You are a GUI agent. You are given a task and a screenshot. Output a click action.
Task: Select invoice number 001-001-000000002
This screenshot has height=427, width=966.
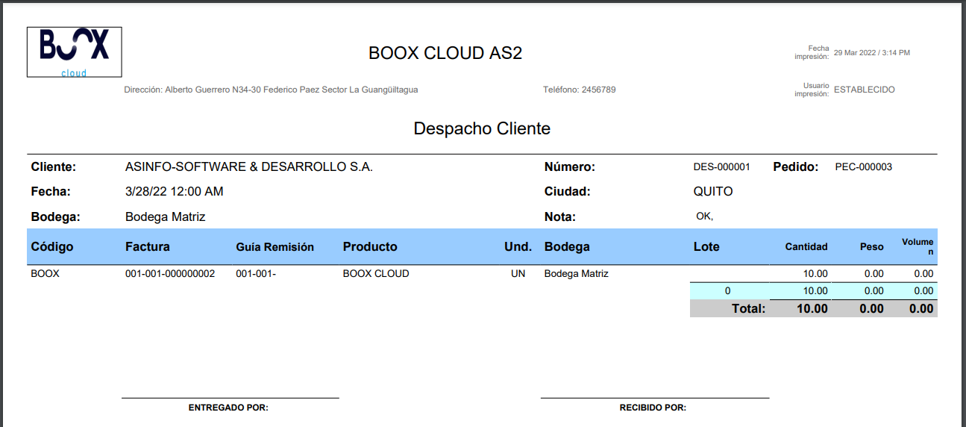tap(170, 274)
